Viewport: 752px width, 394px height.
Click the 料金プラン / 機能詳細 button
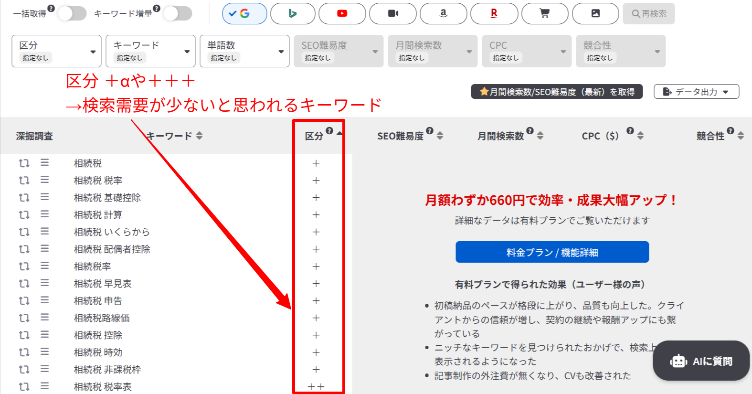pyautogui.click(x=552, y=252)
